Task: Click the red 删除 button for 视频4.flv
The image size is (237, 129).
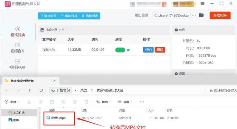Action: 160,50
